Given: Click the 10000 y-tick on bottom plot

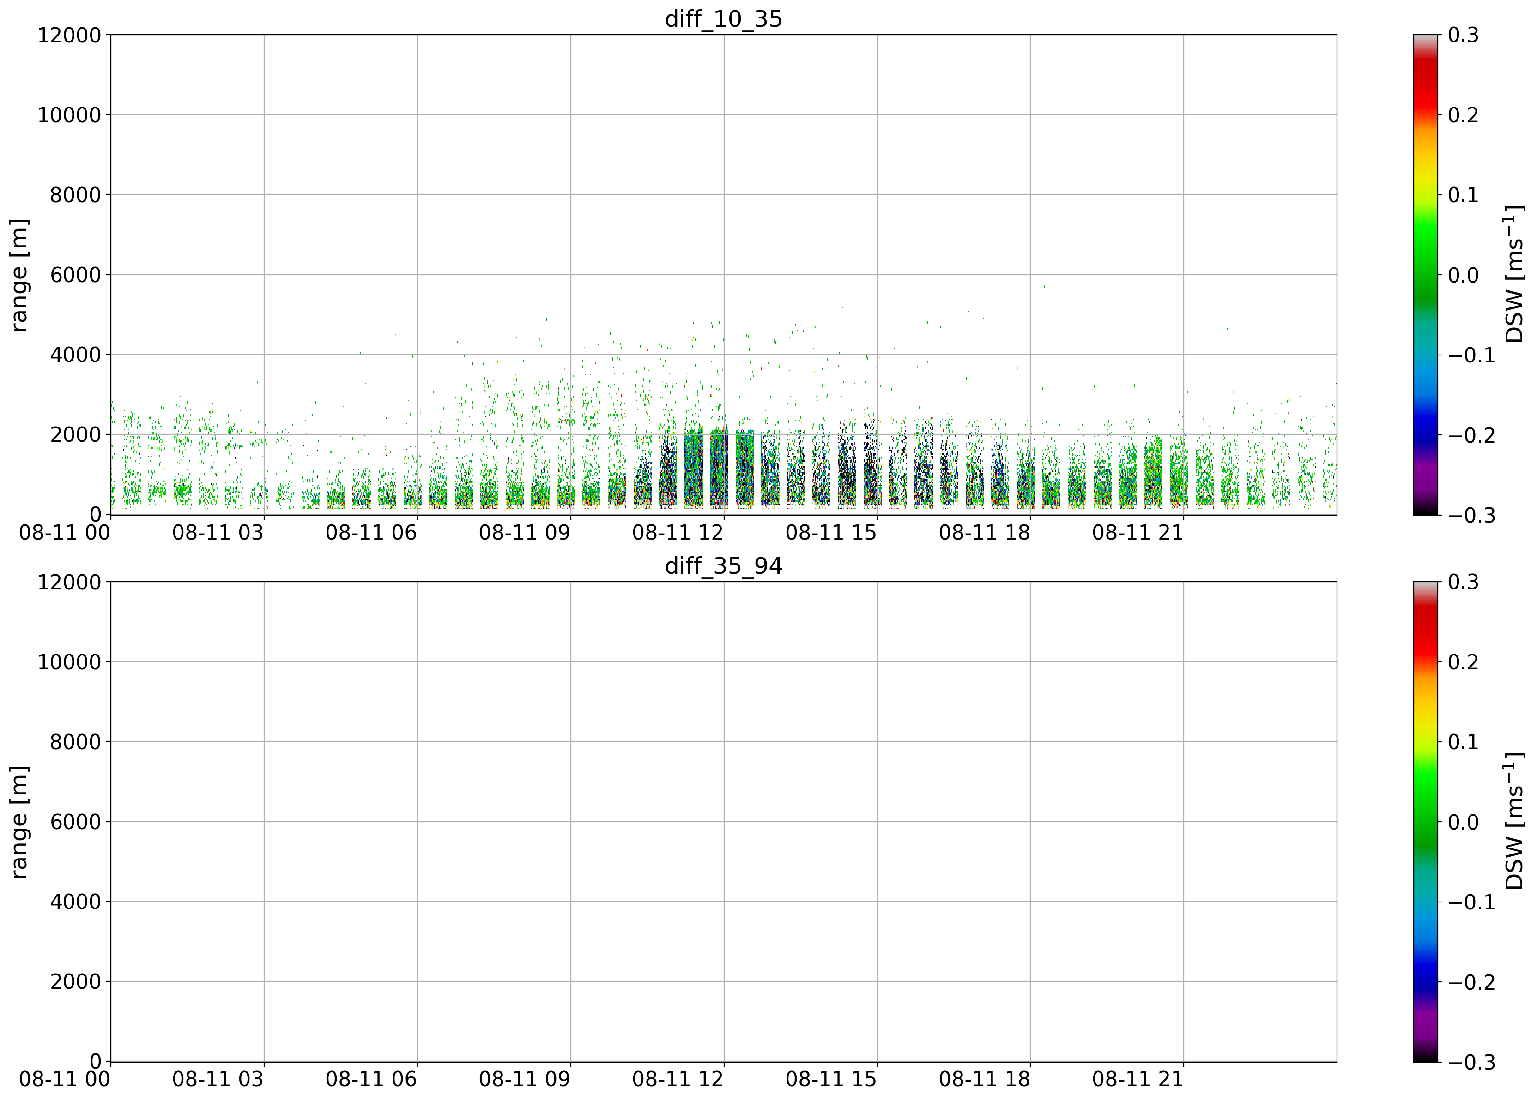Looking at the screenshot, I should [69, 662].
